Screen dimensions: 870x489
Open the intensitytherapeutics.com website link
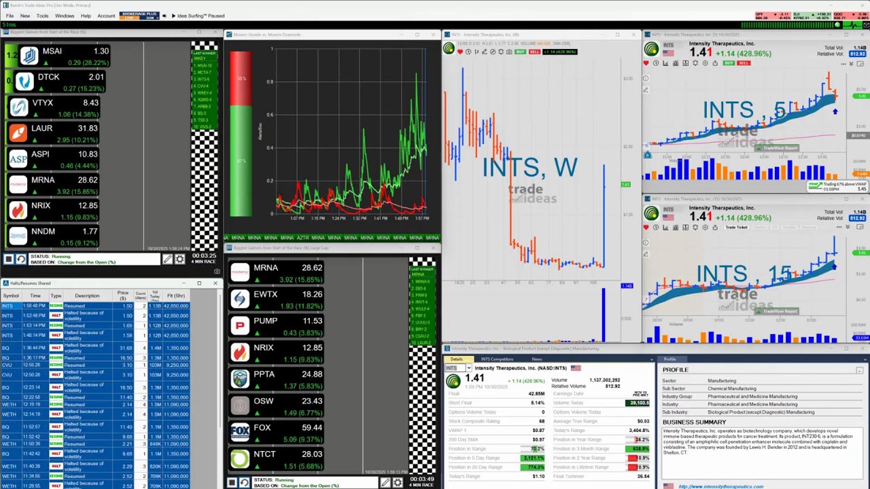(720, 486)
